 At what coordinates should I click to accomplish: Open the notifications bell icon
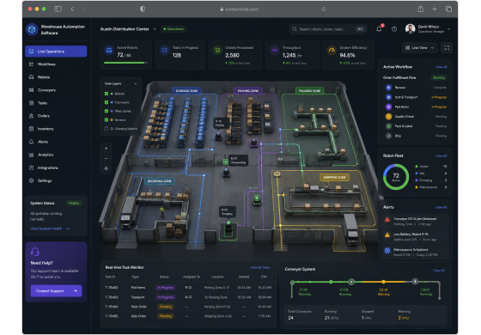click(x=379, y=29)
